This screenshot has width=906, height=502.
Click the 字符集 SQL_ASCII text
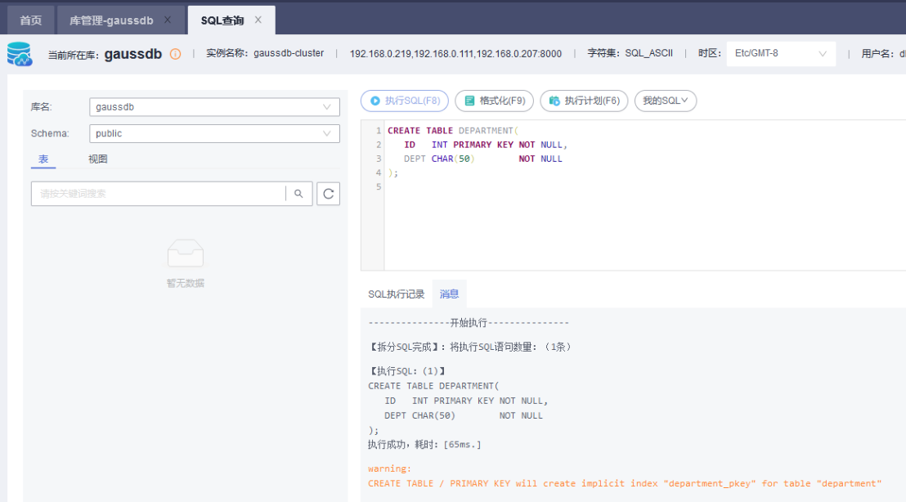pos(630,53)
